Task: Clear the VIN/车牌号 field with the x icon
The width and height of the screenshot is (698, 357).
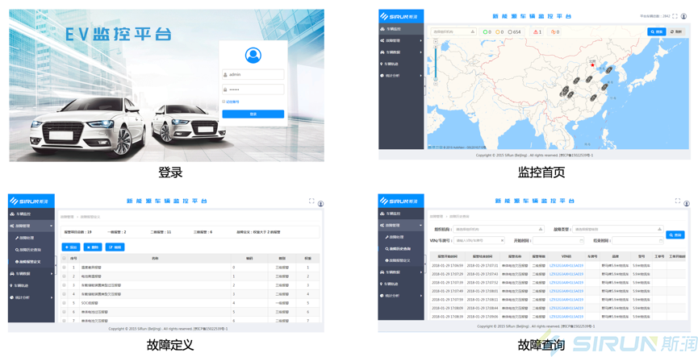Action: 502,240
